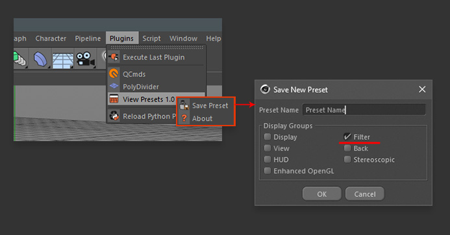
Task: Click the Cinema 4D logo in dialog title
Action: click(x=265, y=89)
